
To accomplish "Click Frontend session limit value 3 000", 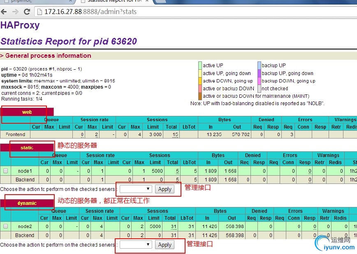I will 155,134.
